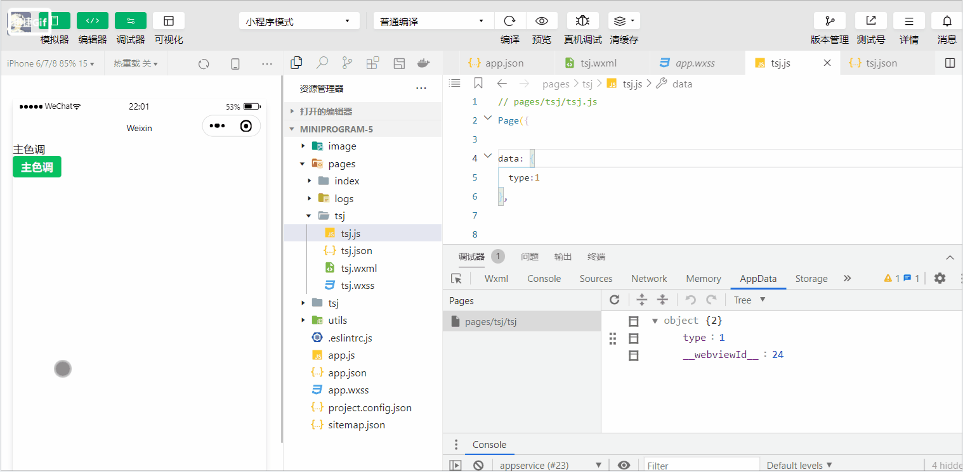Select the file explorer icon in sidebar
The height and width of the screenshot is (472, 963).
(x=296, y=63)
